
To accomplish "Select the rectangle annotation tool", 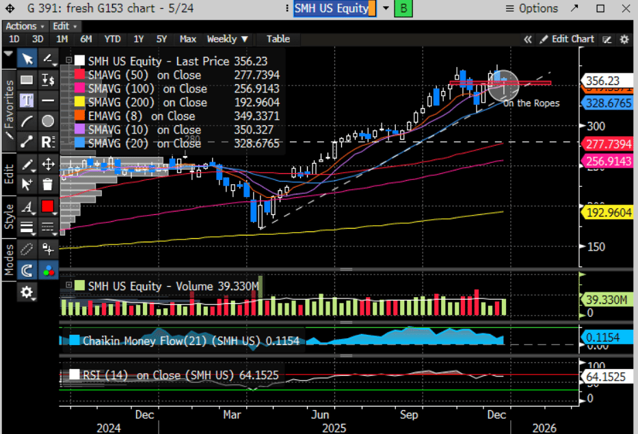I will click(x=27, y=80).
